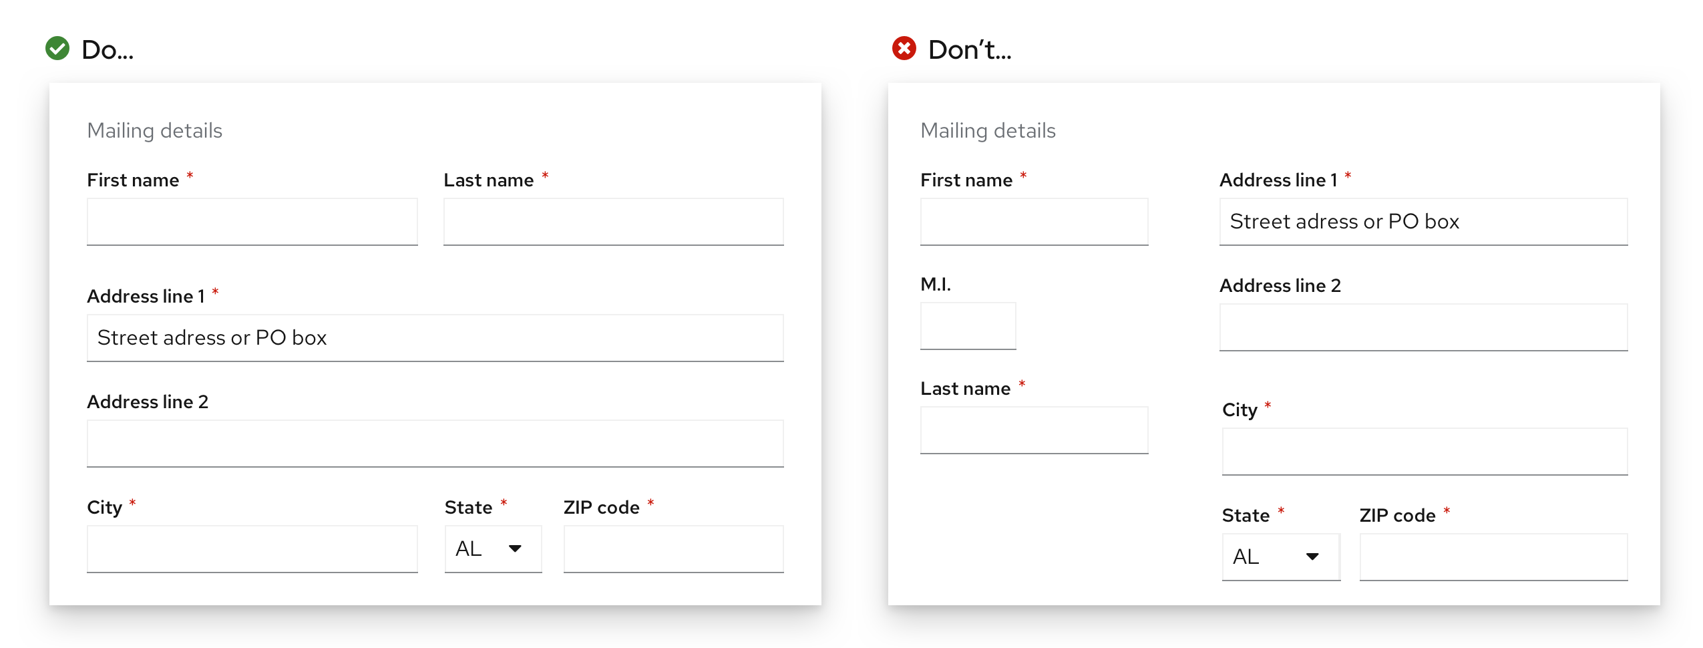
Task: Focus the First name field in the Don't form
Action: coord(1034,222)
